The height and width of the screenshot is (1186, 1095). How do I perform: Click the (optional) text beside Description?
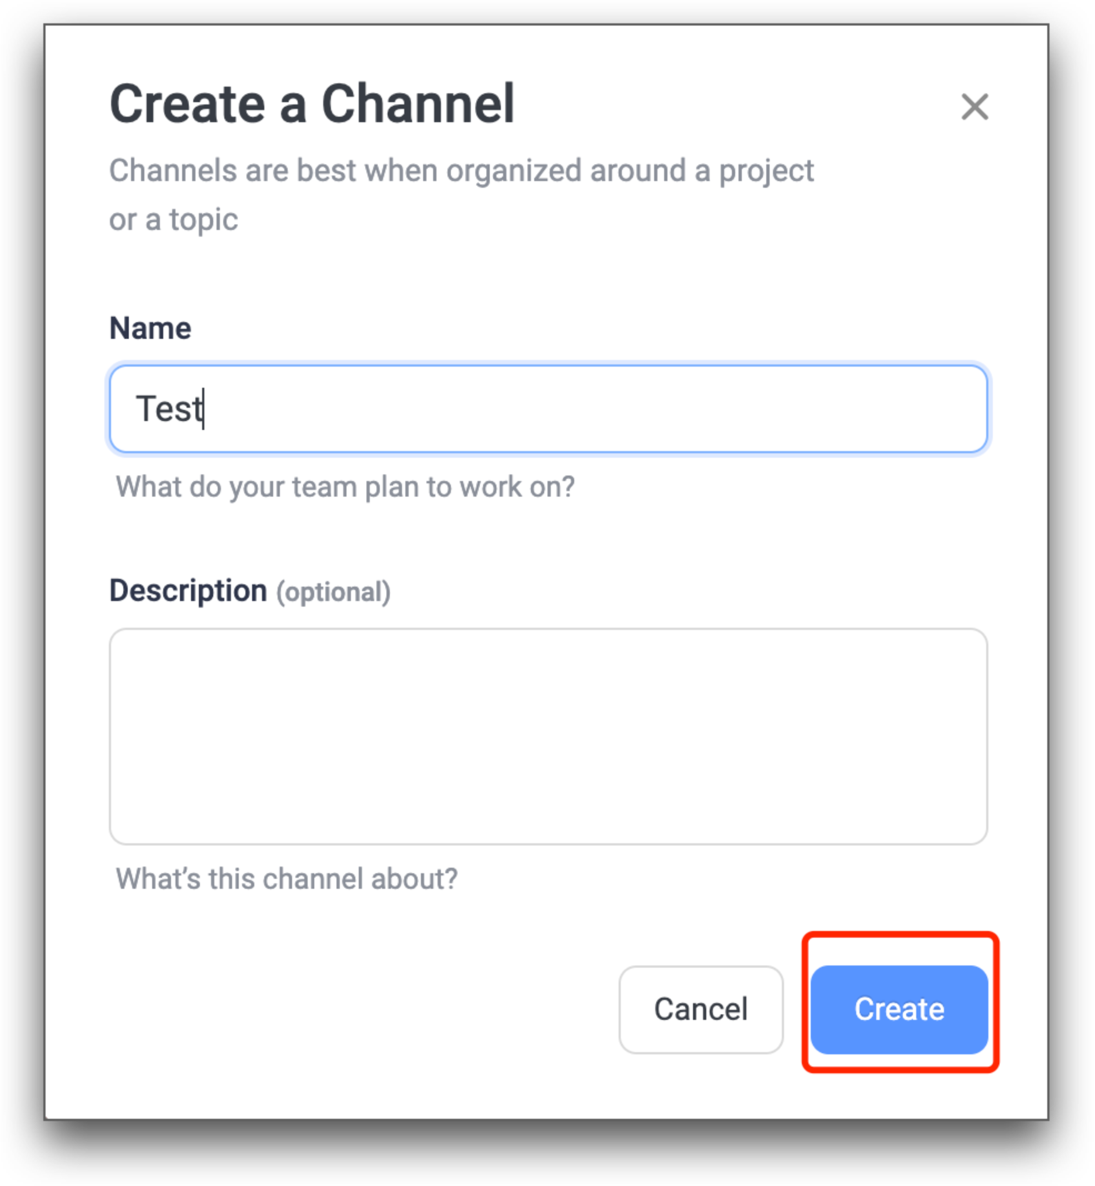(x=333, y=592)
